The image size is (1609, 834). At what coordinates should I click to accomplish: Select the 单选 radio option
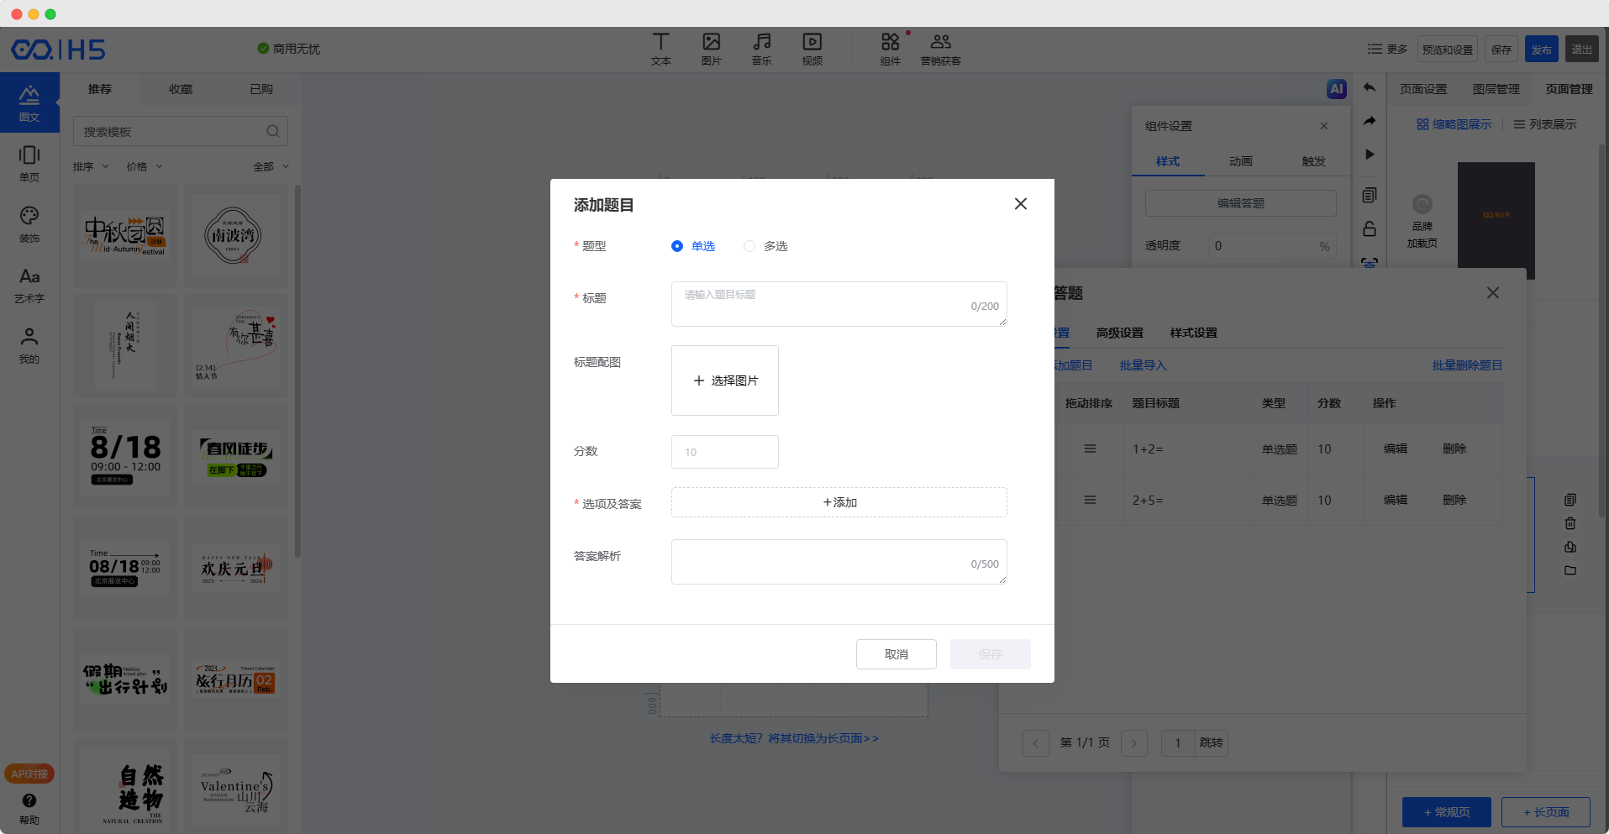(677, 246)
